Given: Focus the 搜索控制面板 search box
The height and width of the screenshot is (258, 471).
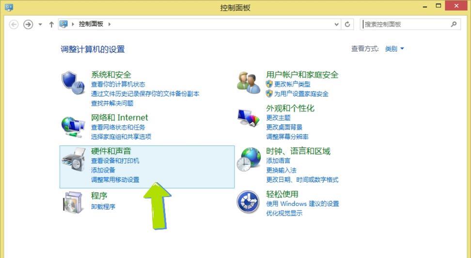Looking at the screenshot, I should pyautogui.click(x=410, y=24).
